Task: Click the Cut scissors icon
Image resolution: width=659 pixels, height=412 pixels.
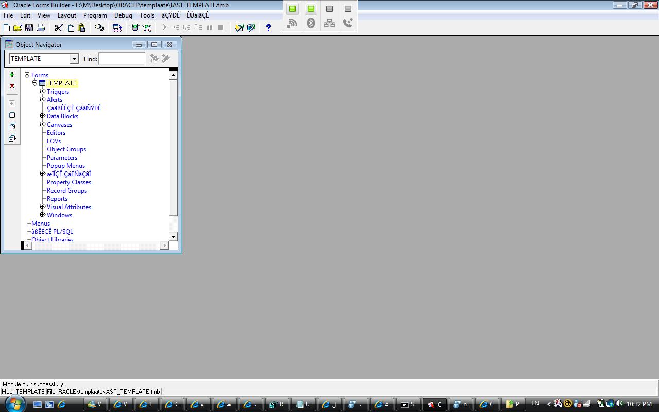Action: click(x=58, y=28)
